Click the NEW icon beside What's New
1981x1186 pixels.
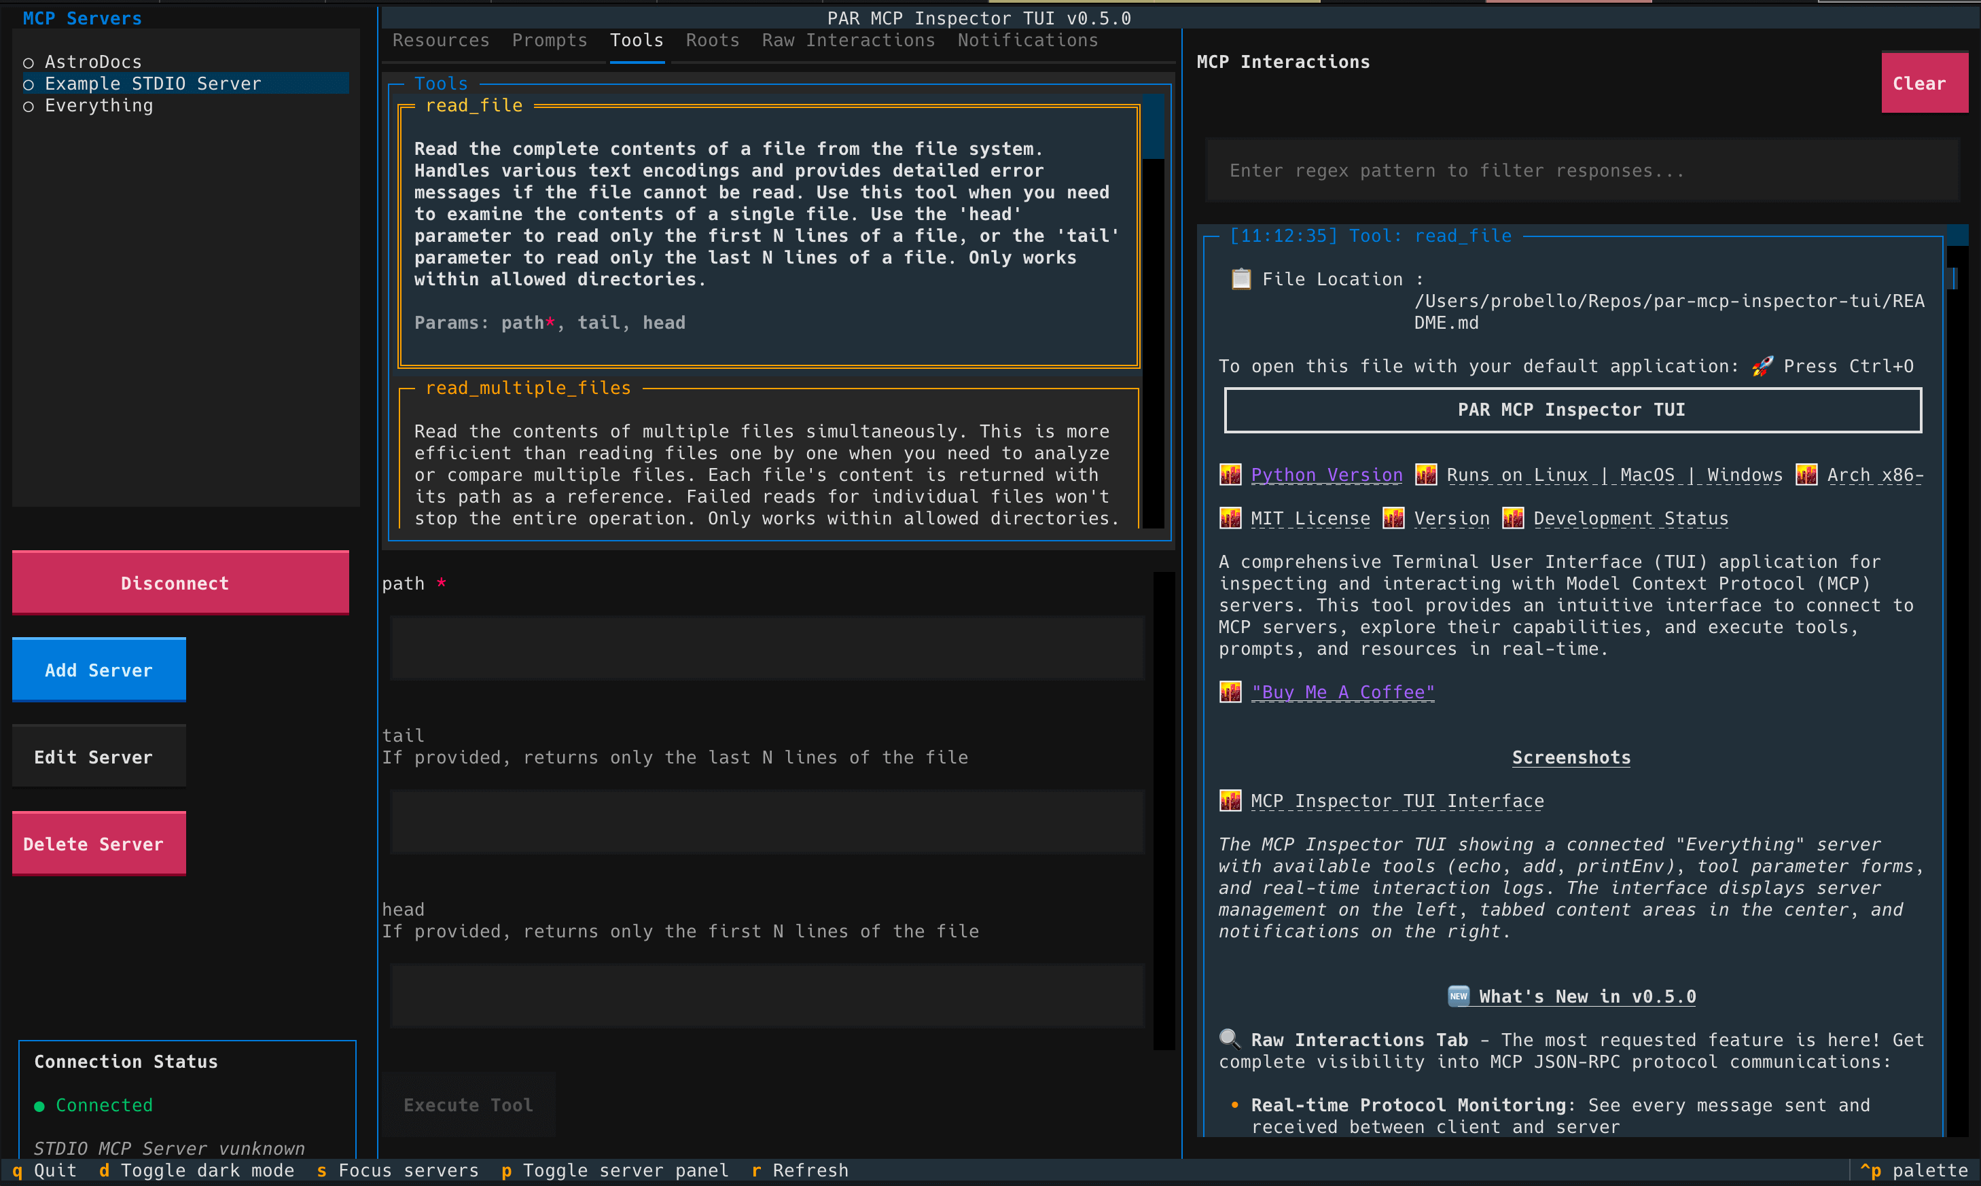[x=1459, y=996]
